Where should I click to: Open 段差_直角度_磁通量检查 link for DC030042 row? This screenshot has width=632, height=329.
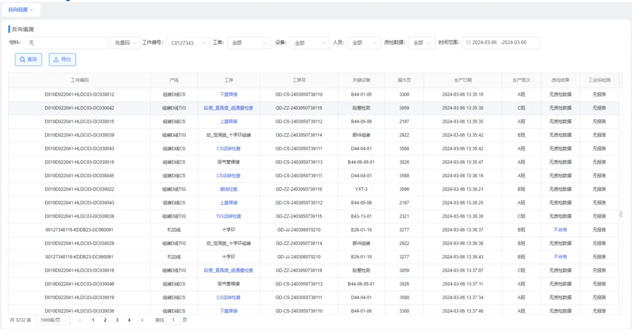coord(229,108)
